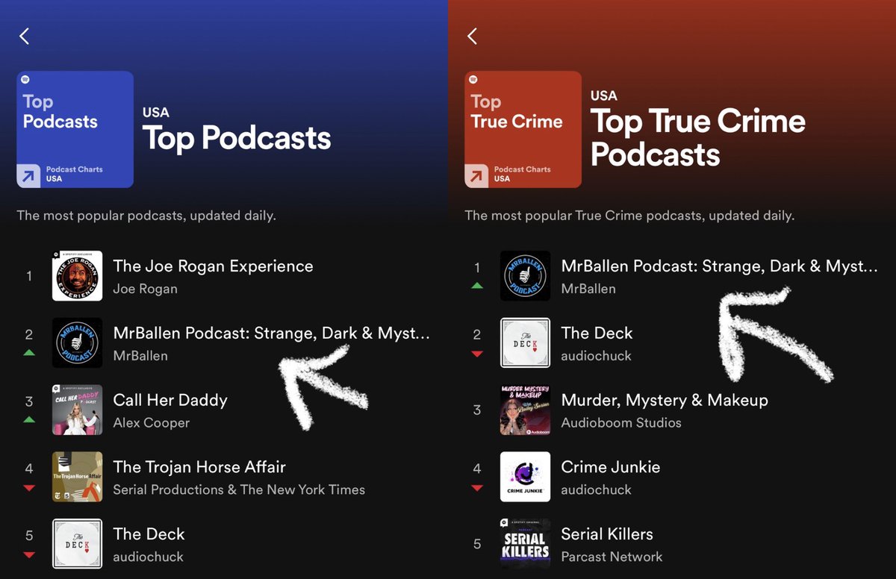
Task: Open MrBallen artwork in True Crime list
Action: click(x=525, y=276)
